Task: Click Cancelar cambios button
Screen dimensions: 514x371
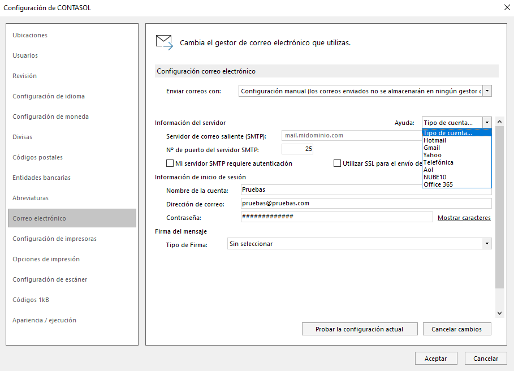Action: pos(457,329)
